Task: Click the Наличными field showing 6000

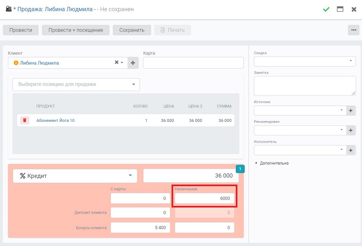Action: (205, 198)
